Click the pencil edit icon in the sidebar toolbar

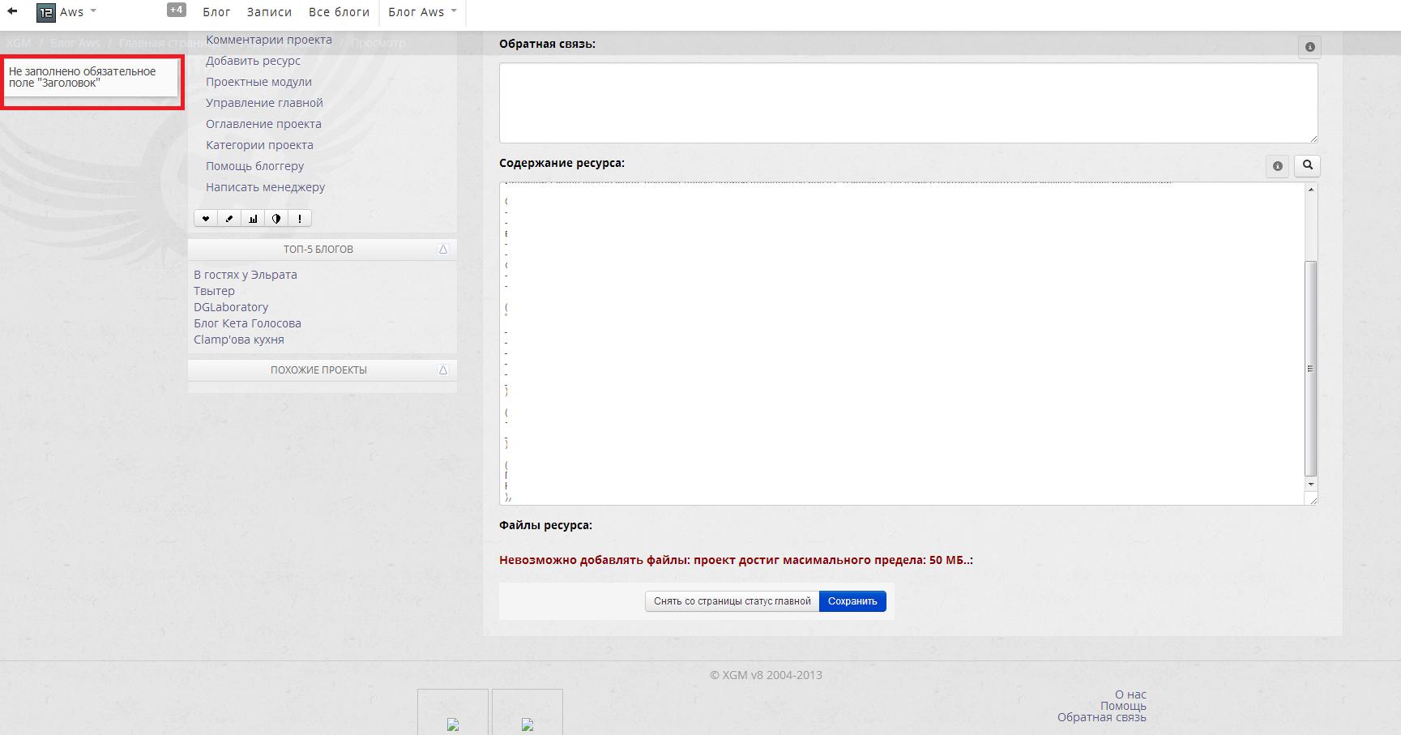[x=229, y=219]
